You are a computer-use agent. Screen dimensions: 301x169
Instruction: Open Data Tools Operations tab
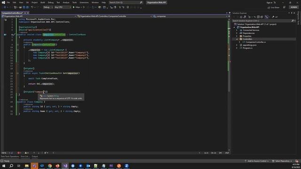[x=10, y=156]
